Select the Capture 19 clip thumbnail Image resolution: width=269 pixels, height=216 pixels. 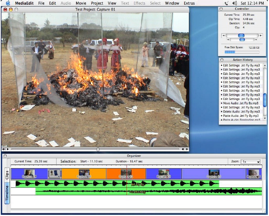click(29, 173)
